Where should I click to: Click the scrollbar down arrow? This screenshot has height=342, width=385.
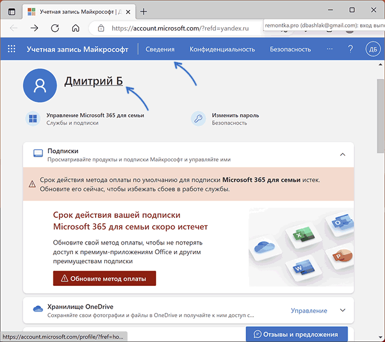pos(380,337)
